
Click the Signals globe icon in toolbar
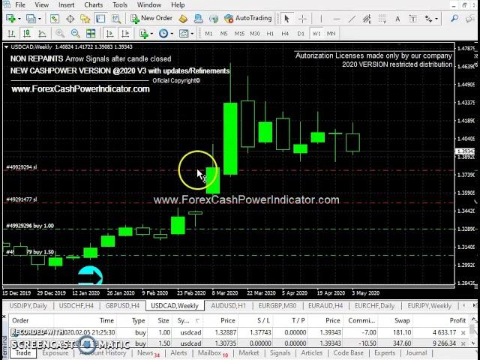pos(214,19)
